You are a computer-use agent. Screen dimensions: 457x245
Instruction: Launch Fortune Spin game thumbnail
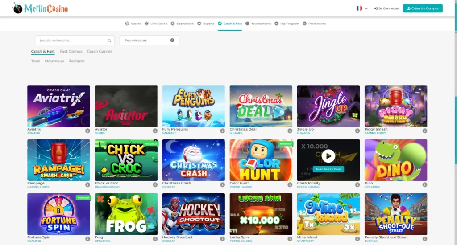(x=58, y=214)
